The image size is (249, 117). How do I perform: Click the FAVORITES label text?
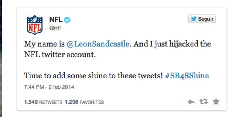tap(92, 102)
